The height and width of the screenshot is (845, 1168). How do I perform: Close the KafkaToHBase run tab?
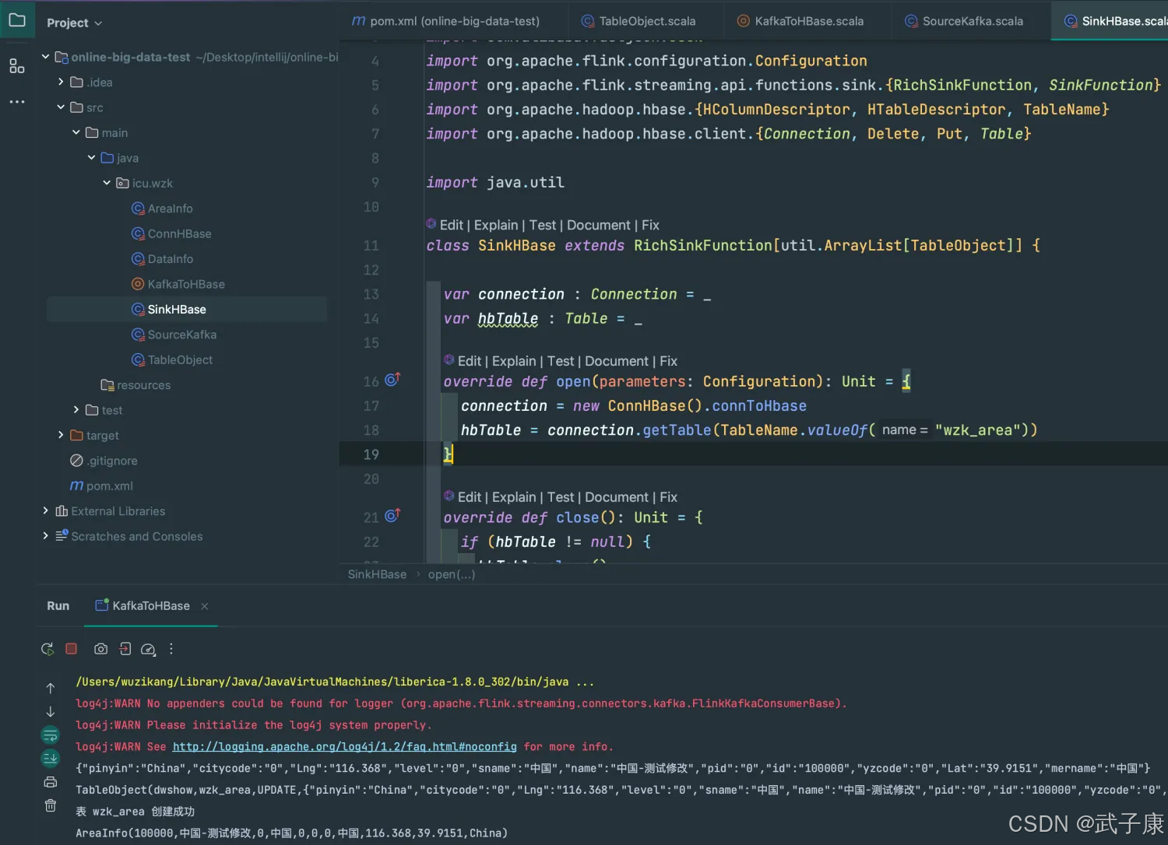205,606
